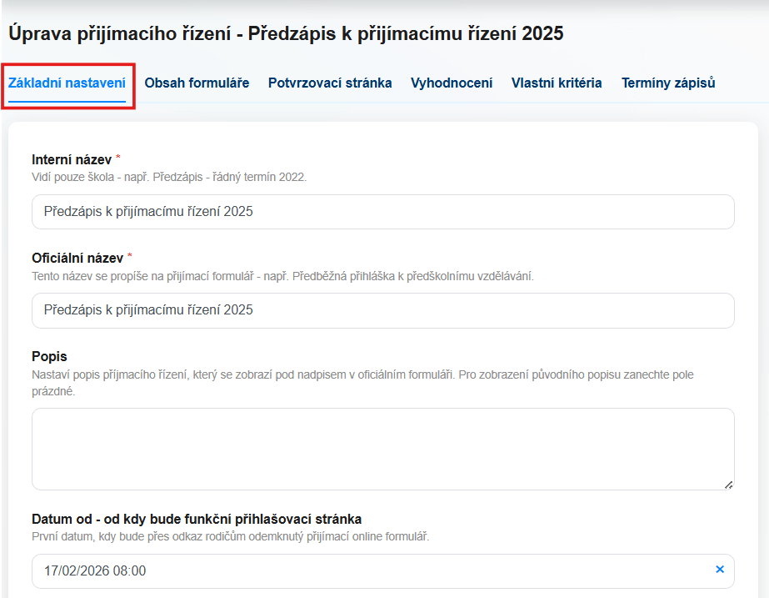Open the Obsah formuláře tab
769x598 pixels.
pos(197,83)
